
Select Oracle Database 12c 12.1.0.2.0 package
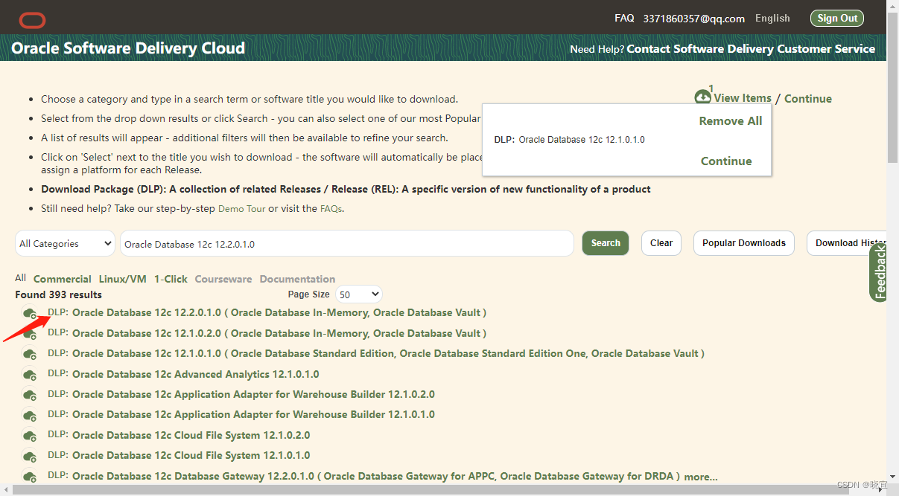coord(279,333)
